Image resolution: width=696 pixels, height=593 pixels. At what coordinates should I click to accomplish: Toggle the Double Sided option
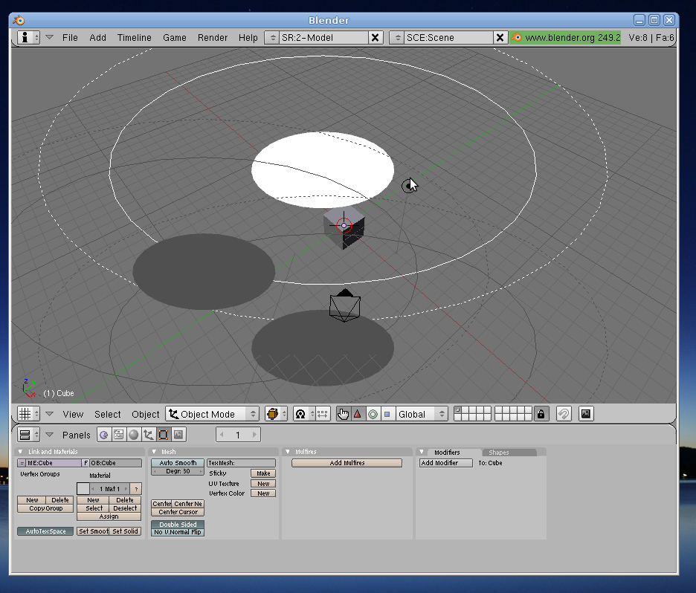(178, 525)
